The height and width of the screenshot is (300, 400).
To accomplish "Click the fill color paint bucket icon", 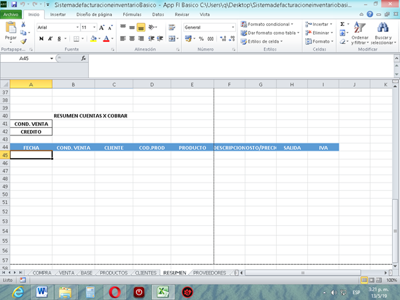I will tap(93, 39).
